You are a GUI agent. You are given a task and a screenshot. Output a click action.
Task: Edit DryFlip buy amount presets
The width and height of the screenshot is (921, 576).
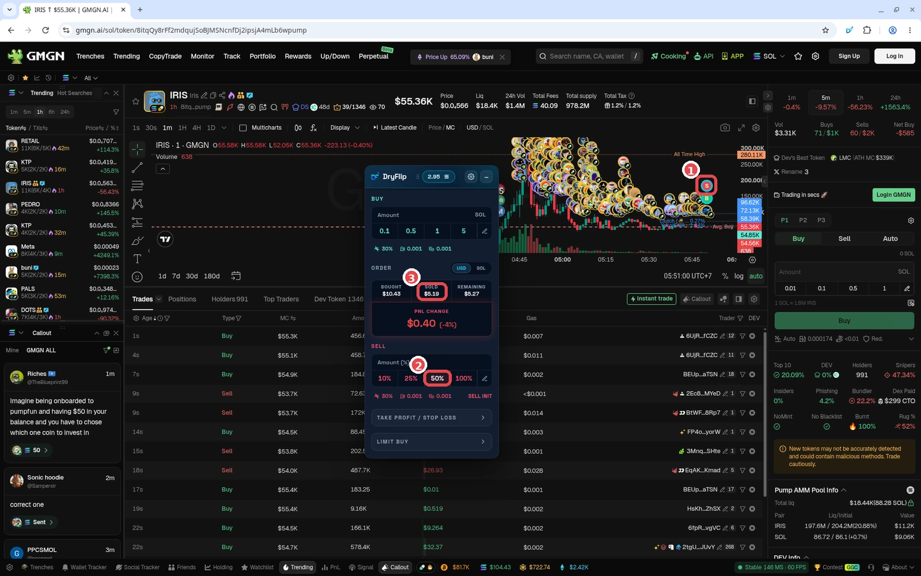tap(485, 231)
